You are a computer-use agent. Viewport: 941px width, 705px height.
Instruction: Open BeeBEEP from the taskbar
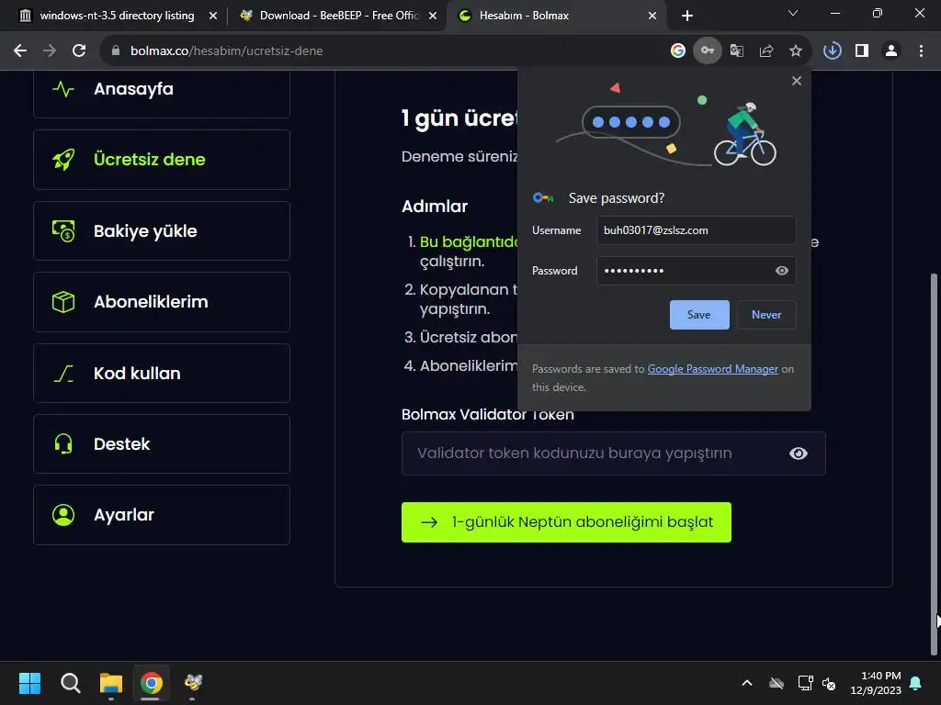pos(193,683)
